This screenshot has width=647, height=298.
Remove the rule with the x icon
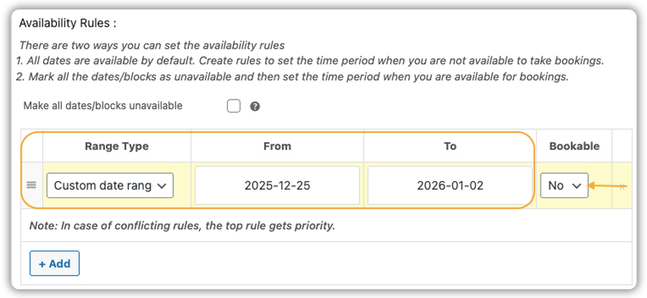(623, 186)
